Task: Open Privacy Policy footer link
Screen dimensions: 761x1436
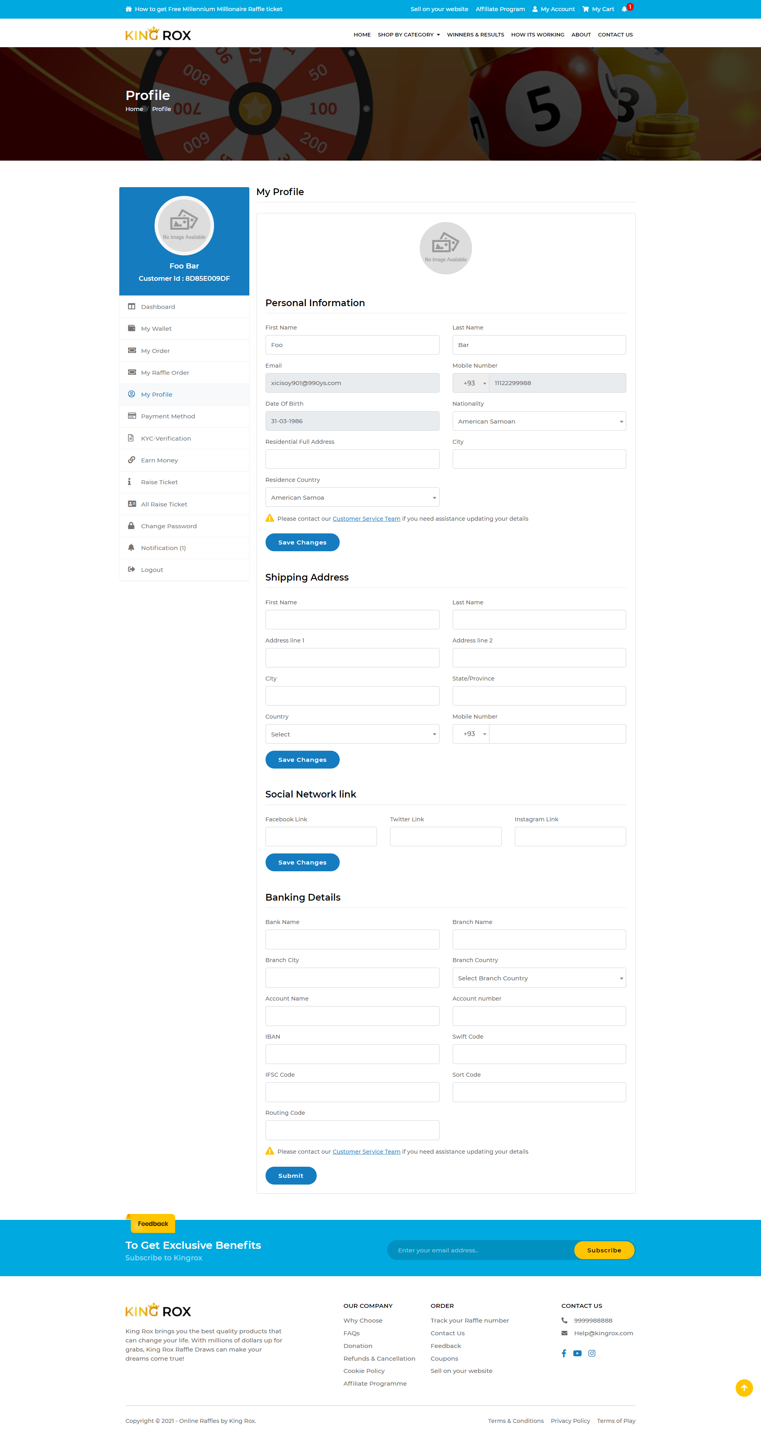Action: pos(570,1421)
